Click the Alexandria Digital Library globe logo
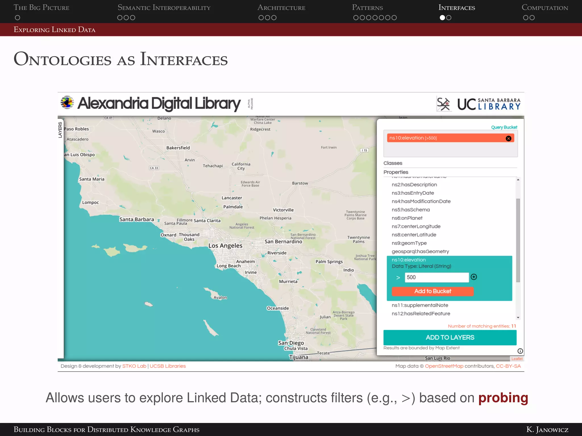 click(67, 103)
